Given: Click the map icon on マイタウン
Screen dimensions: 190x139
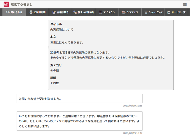Looking at the screenshot, I should pyautogui.click(x=100, y=12).
